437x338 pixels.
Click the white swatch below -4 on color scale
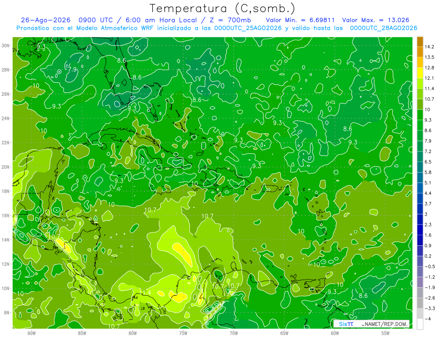(420, 324)
